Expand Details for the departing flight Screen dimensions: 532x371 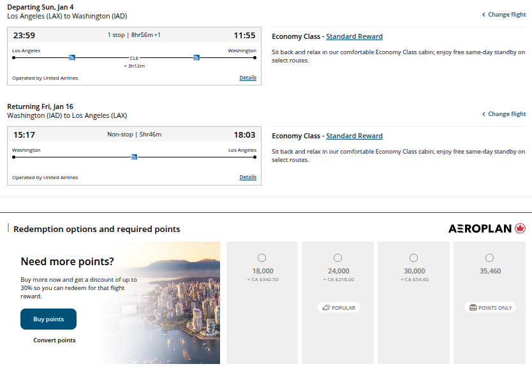coord(248,78)
